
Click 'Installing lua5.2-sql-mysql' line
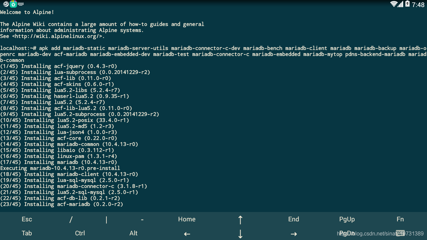69,192
